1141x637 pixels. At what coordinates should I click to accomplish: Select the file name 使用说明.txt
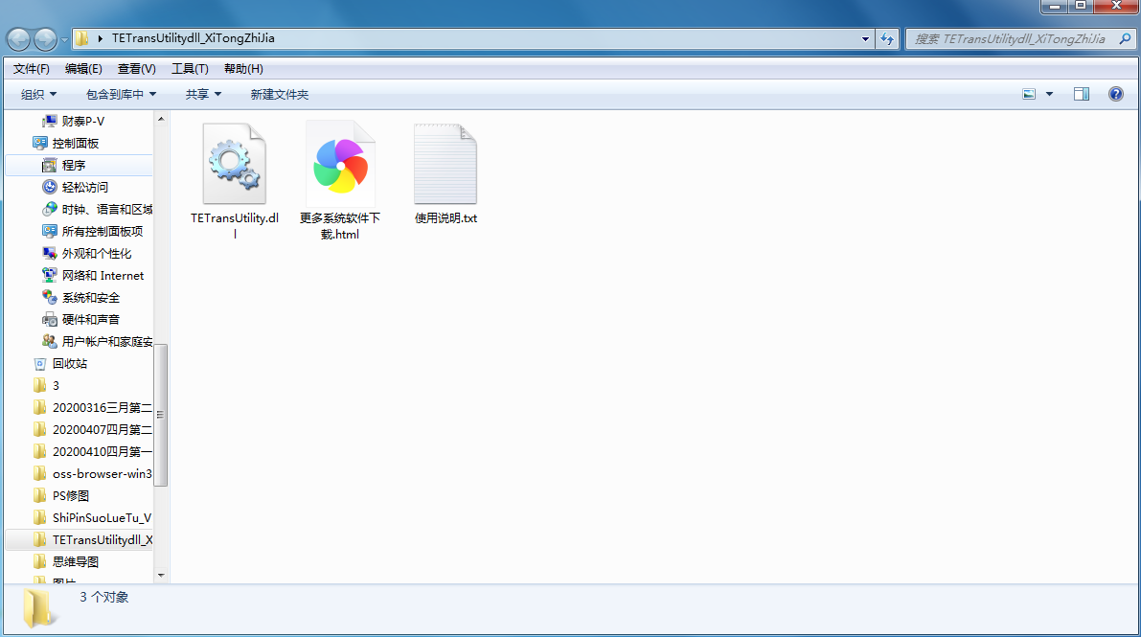tap(446, 217)
